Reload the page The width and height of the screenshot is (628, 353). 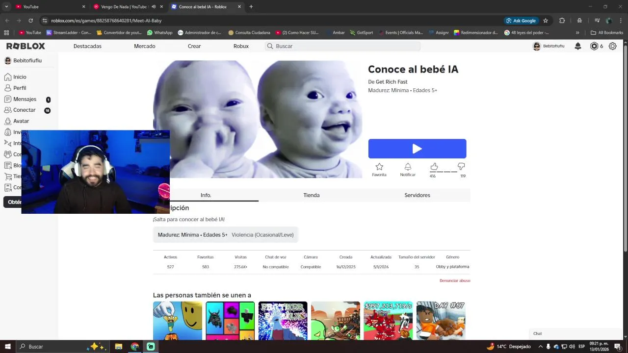(31, 21)
